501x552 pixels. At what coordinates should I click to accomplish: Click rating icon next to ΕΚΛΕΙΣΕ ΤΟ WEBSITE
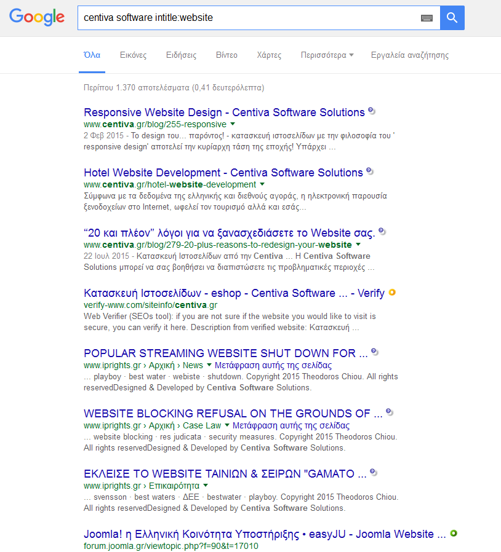coord(374,473)
